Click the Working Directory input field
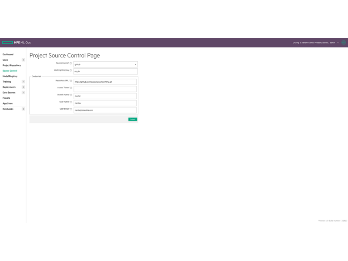This screenshot has width=348, height=261. click(x=105, y=71)
